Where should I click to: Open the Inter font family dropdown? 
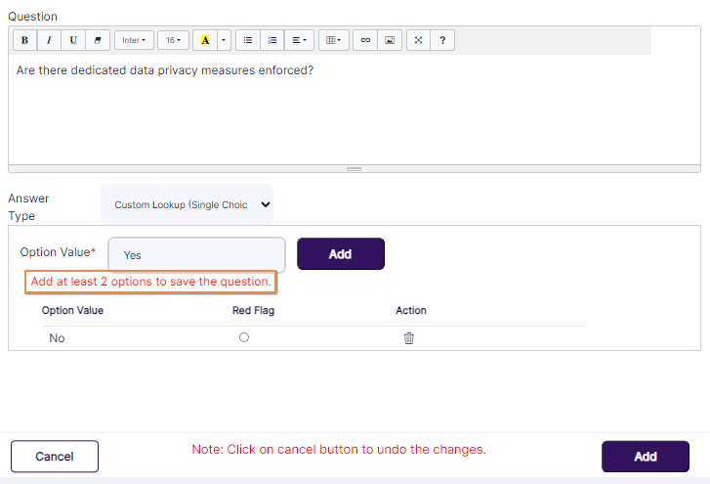(134, 40)
